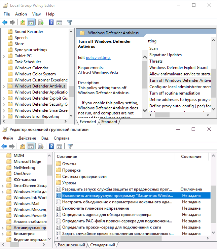Click Up one level icon in English editor

click(x=23, y=23)
